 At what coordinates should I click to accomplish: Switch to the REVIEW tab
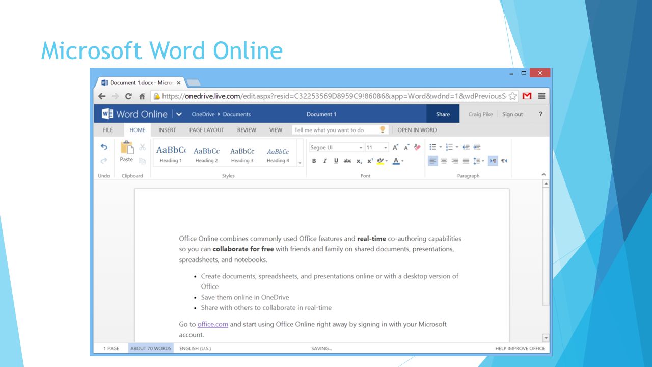(247, 130)
